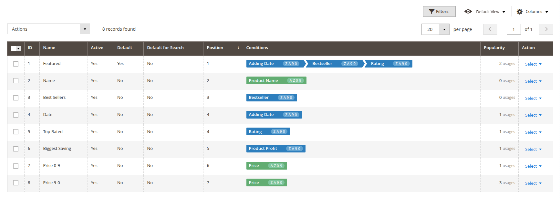Open Select action for Top Rated row
The width and height of the screenshot is (560, 198).
pos(533,132)
